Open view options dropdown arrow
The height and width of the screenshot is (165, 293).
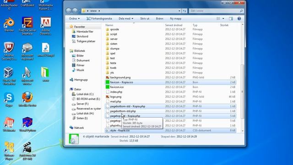click(x=223, y=18)
